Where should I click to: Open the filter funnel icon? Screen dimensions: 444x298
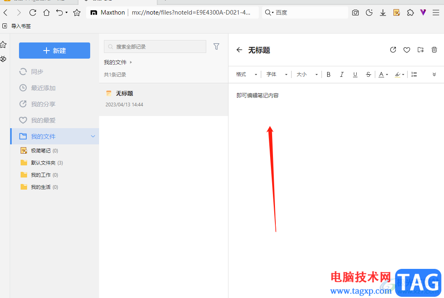[216, 46]
